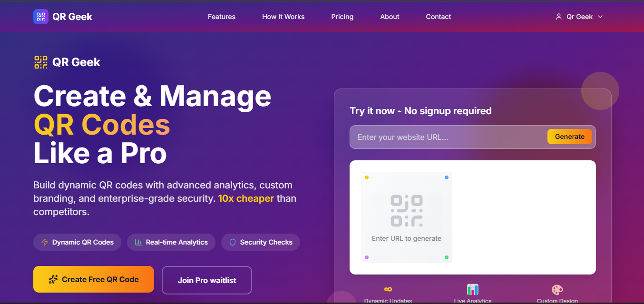Click the user profile icon in the navbar
The image size is (644, 304).
558,16
